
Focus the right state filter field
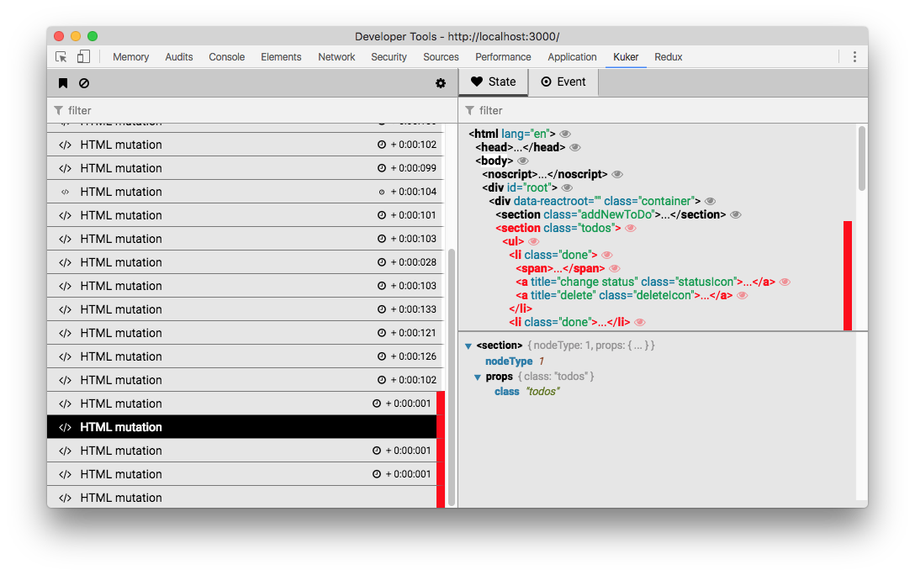[664, 110]
